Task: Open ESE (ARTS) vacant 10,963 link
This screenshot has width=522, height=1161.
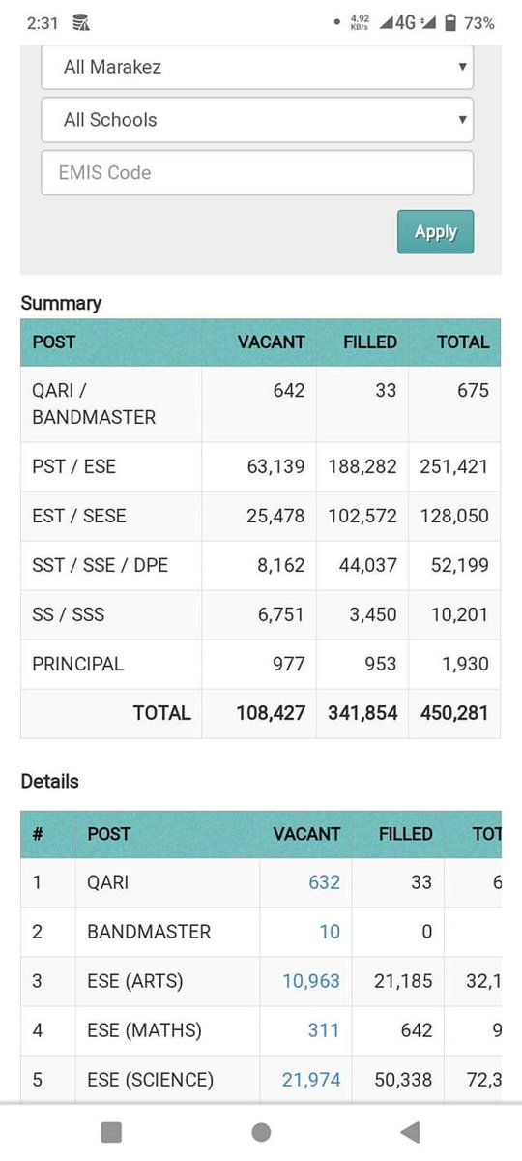Action: pyautogui.click(x=311, y=981)
